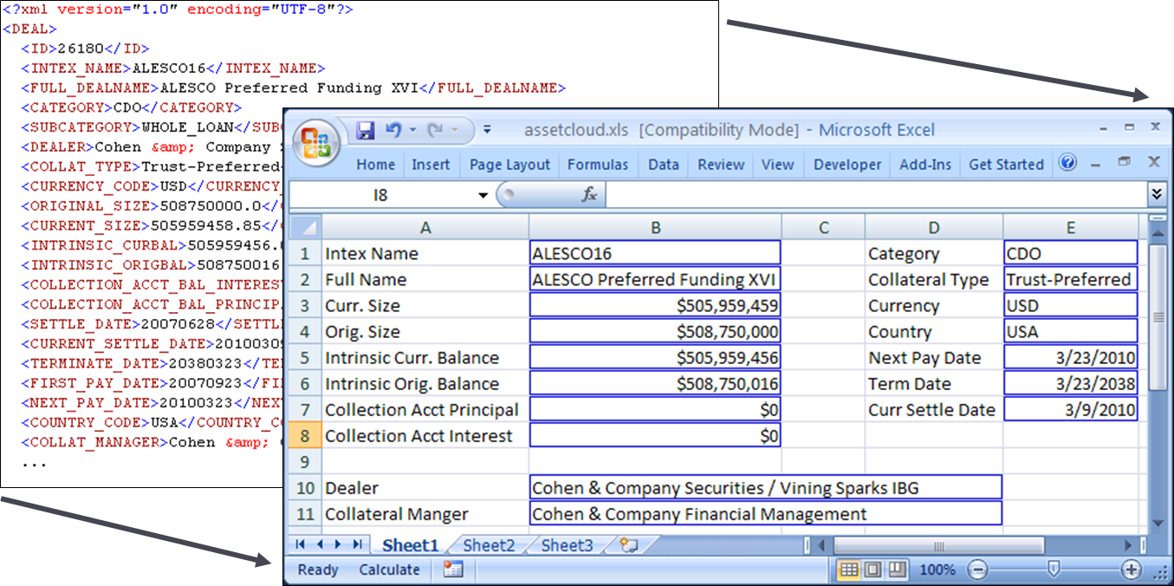Screen dimensions: 1174x586
Task: Click the zoom out minus button
Action: 977,570
